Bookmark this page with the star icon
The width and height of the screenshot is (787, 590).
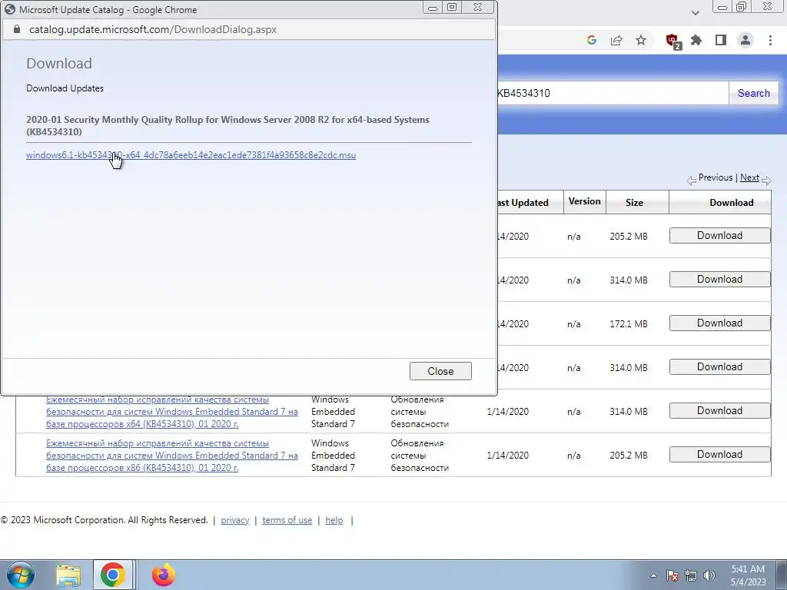tap(641, 40)
